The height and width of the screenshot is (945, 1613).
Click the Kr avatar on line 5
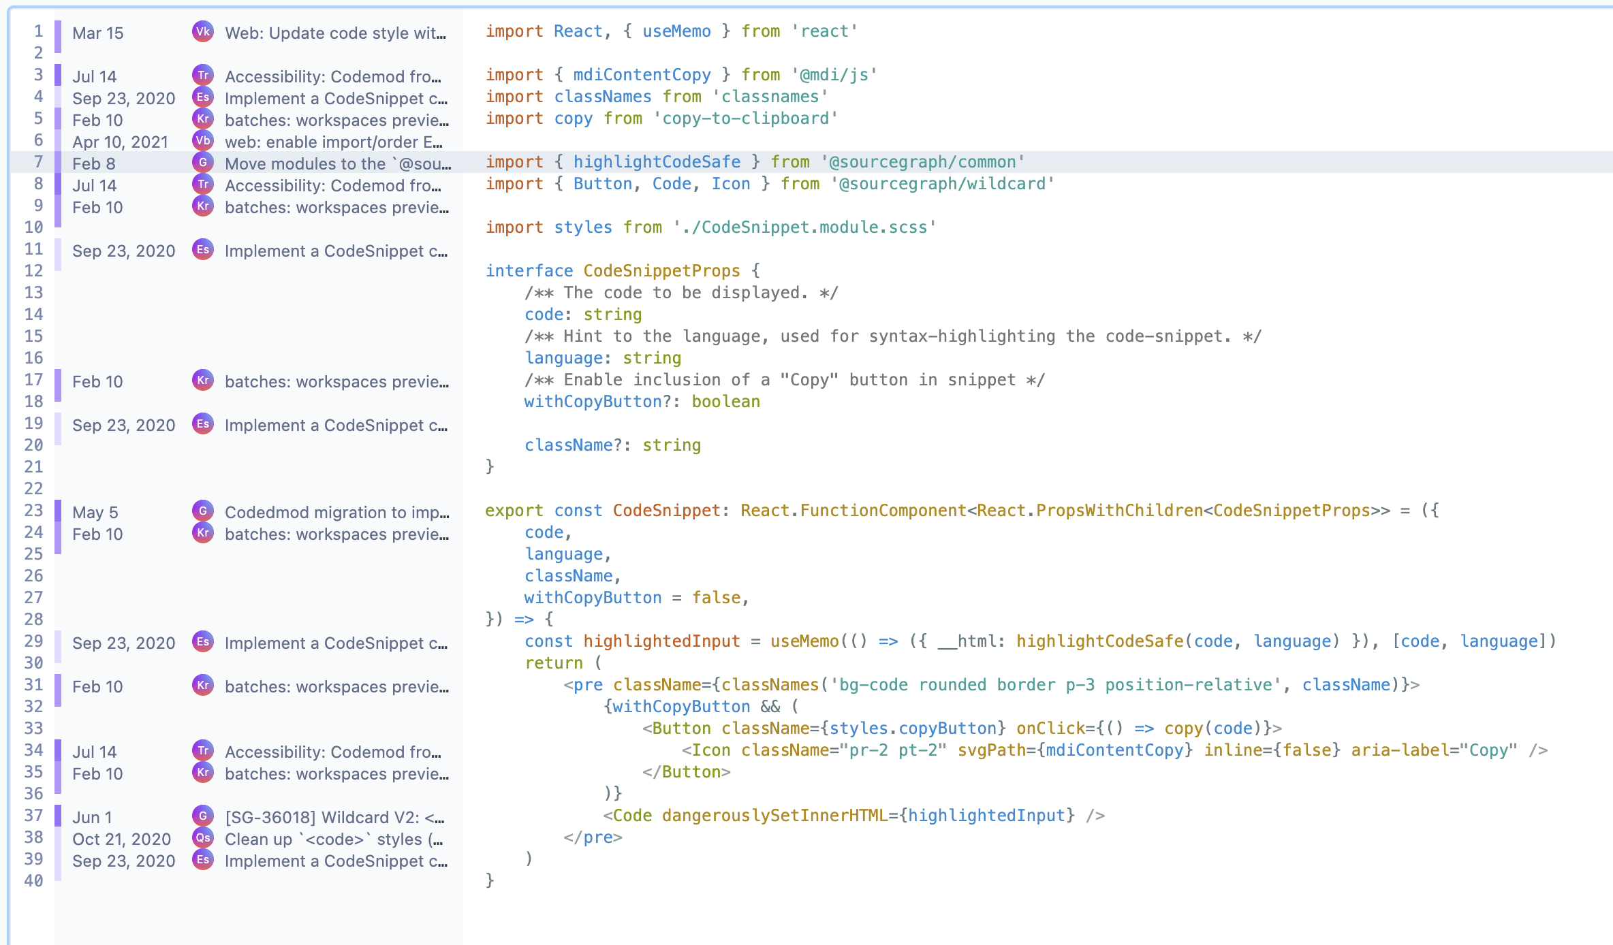pyautogui.click(x=203, y=118)
